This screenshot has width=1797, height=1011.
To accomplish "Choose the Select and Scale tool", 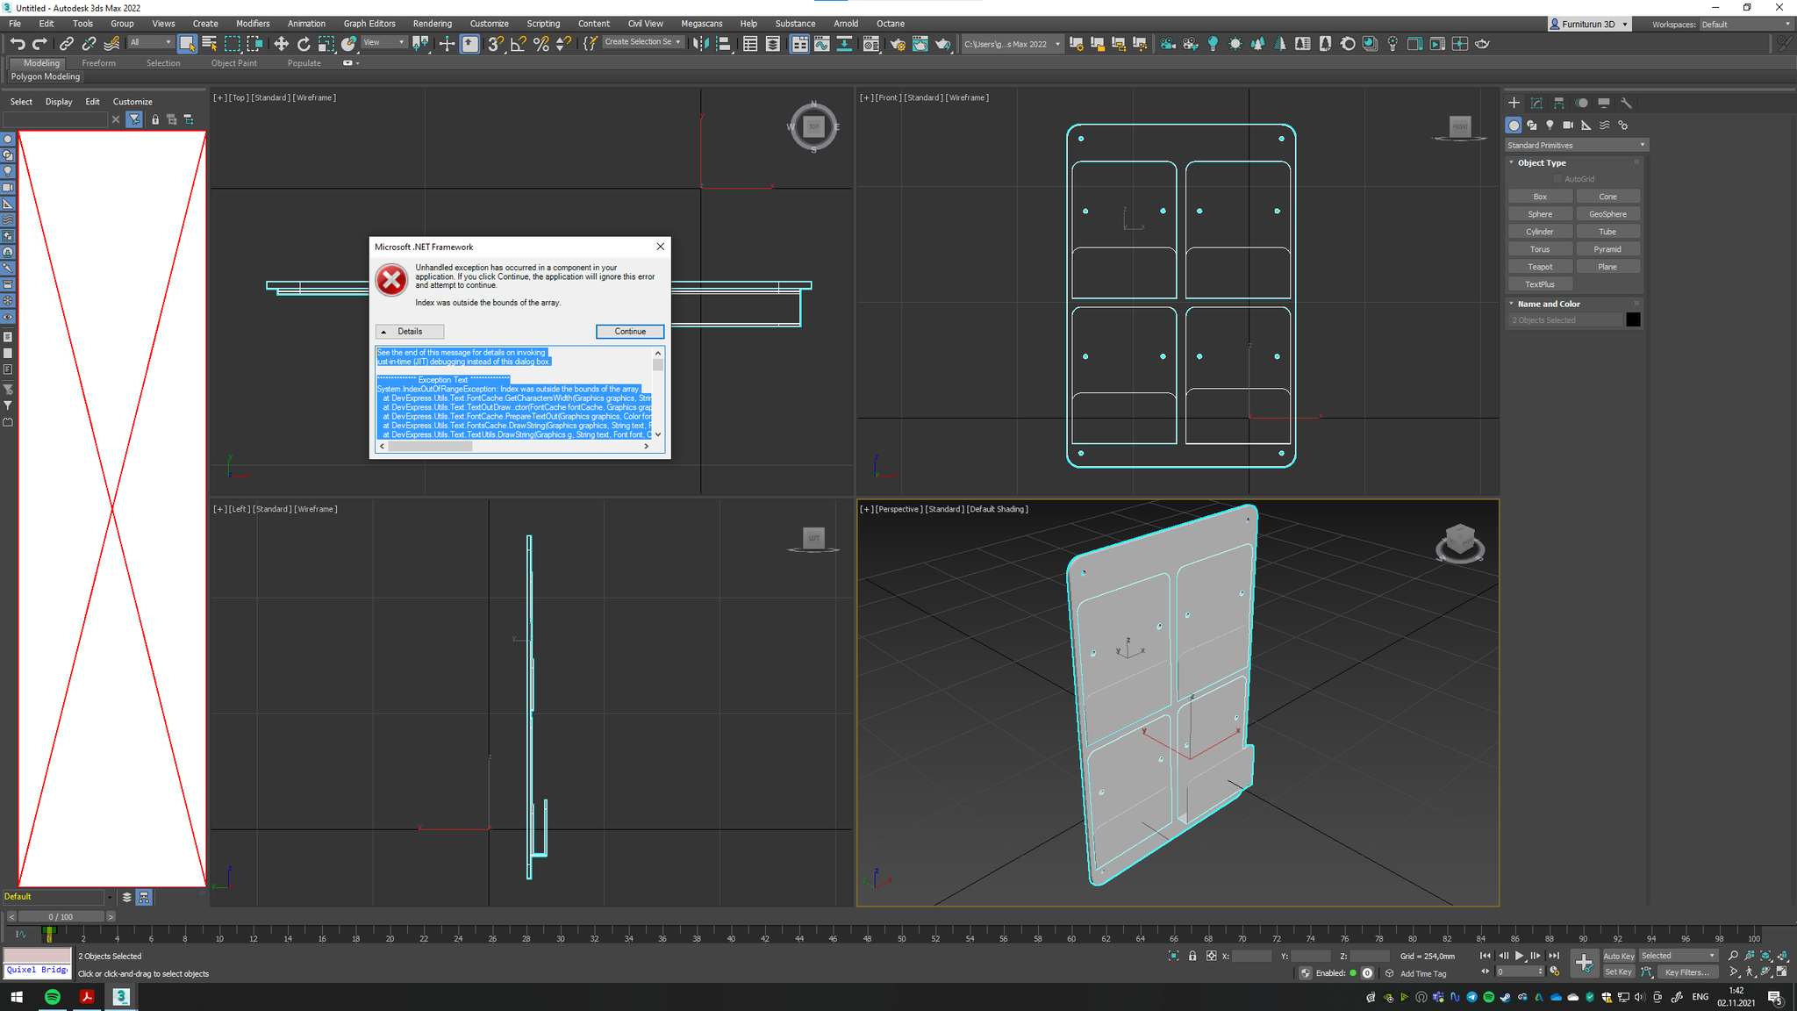I will point(326,44).
